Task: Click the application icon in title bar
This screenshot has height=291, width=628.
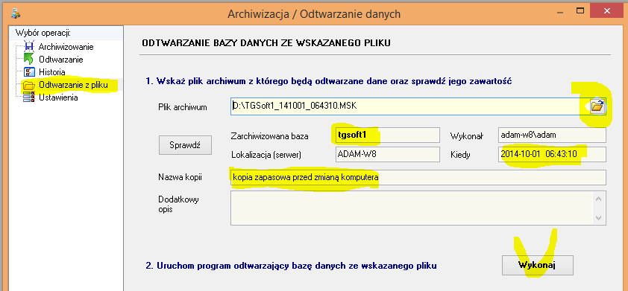Action: pyautogui.click(x=16, y=14)
